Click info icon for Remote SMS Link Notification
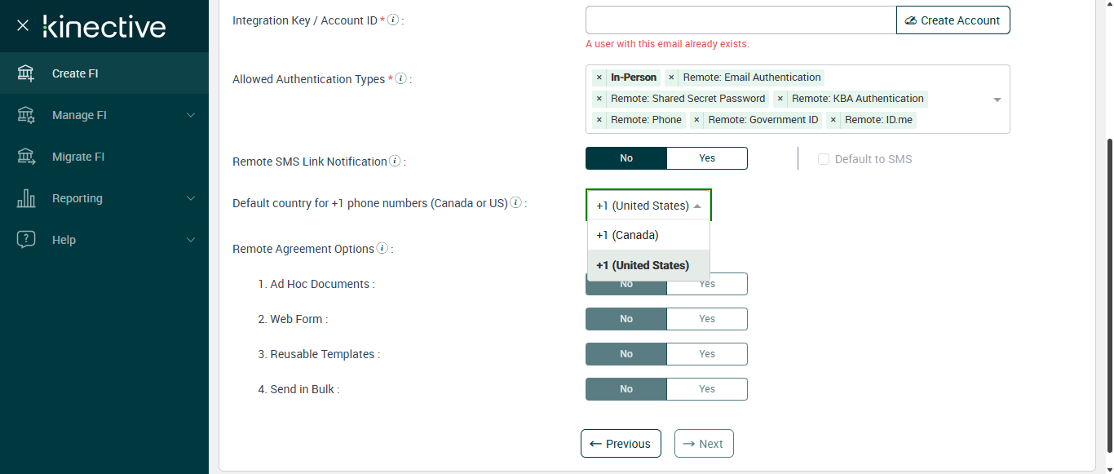This screenshot has width=1114, height=474. 395,161
